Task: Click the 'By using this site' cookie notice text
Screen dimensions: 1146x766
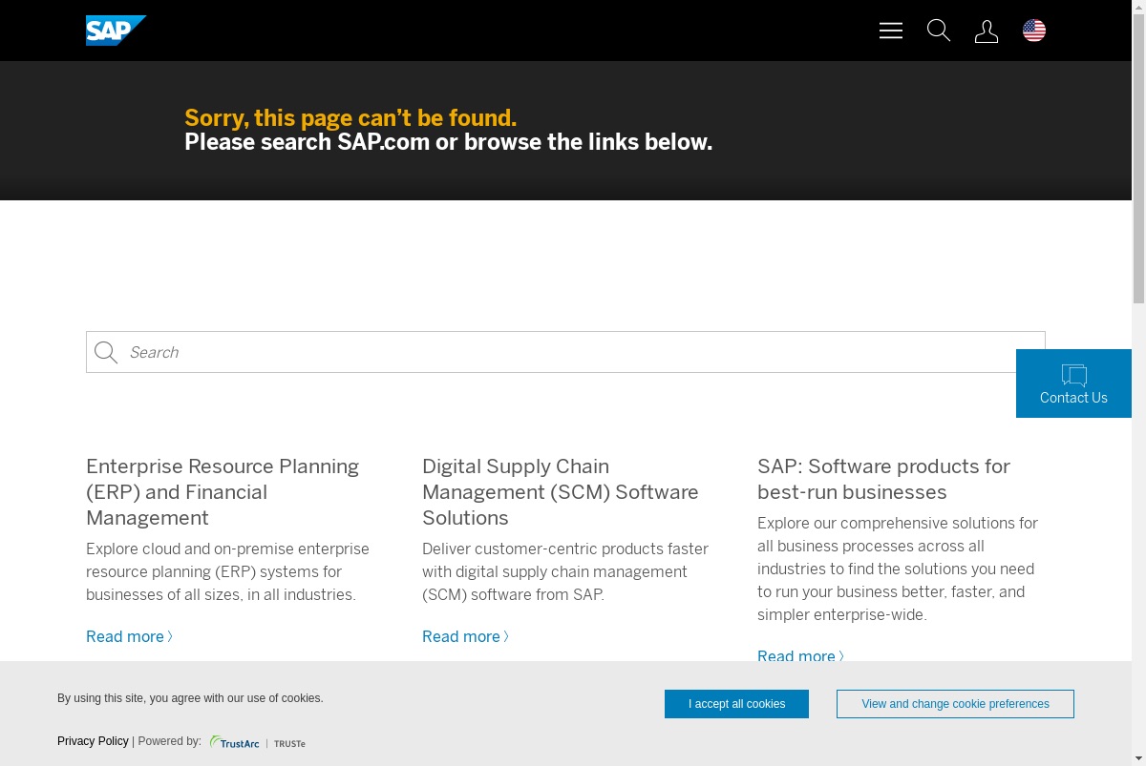Action: click(190, 698)
